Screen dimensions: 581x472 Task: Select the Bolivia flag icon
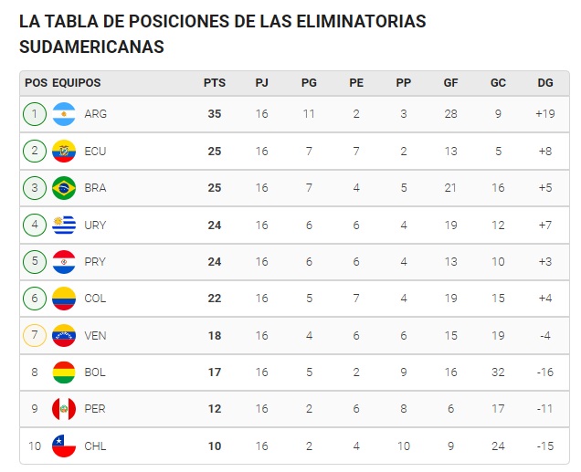[x=64, y=372]
